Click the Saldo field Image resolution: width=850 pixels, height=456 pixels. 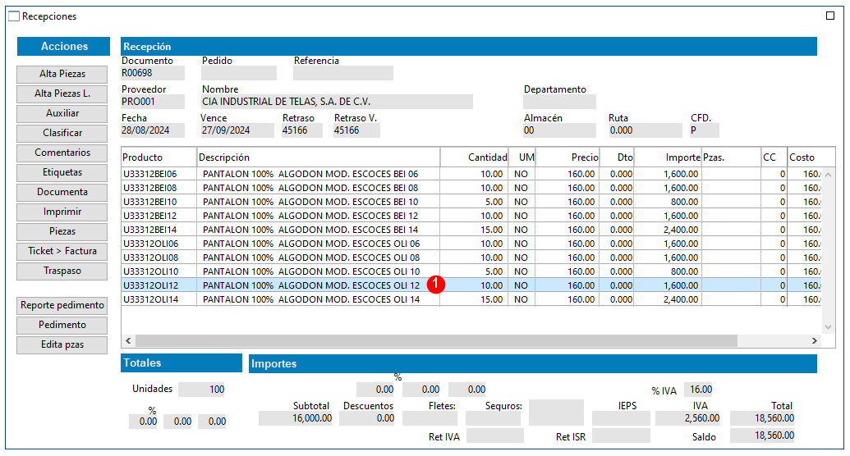tap(762, 435)
